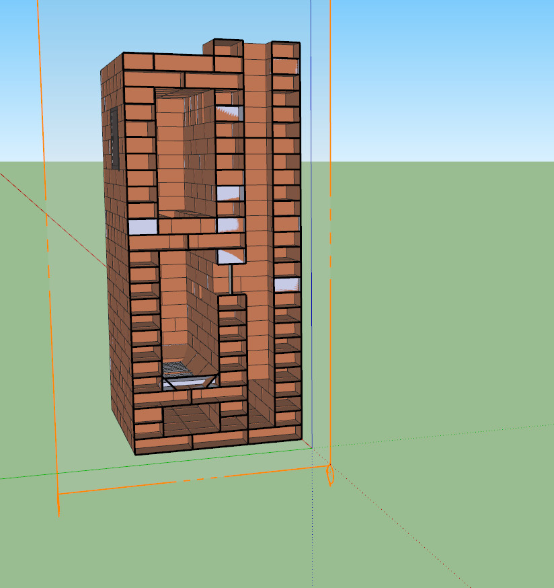Select the dark door on the left wall
The height and width of the screenshot is (588, 554).
click(x=115, y=138)
